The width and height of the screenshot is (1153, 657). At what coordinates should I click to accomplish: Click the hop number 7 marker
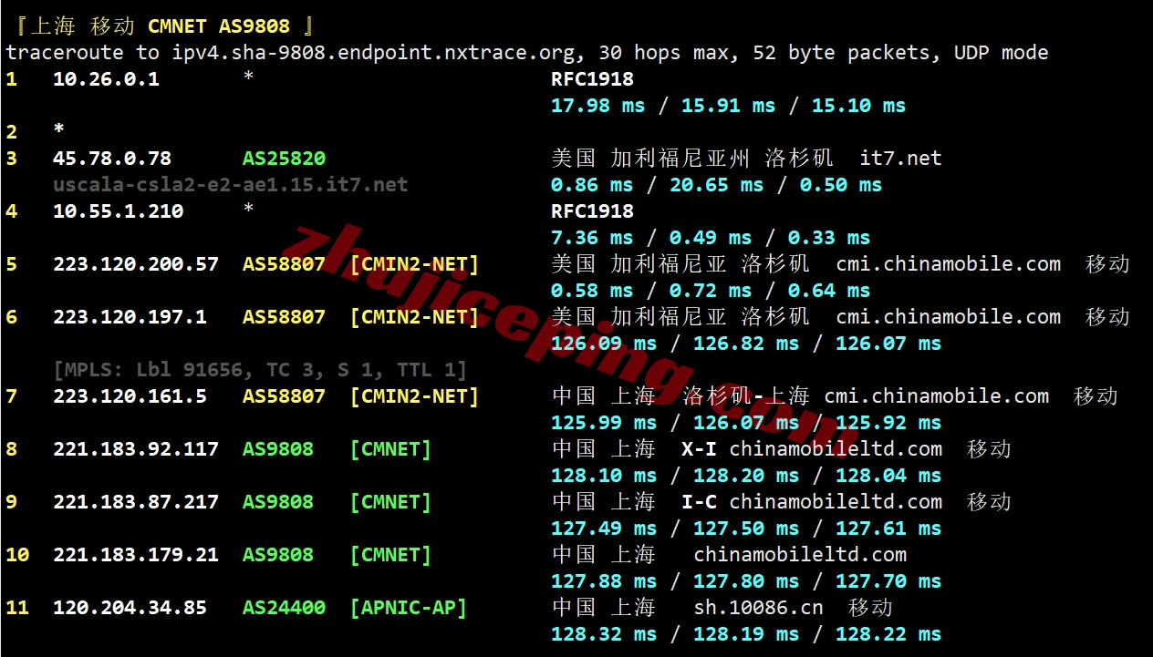(10, 395)
